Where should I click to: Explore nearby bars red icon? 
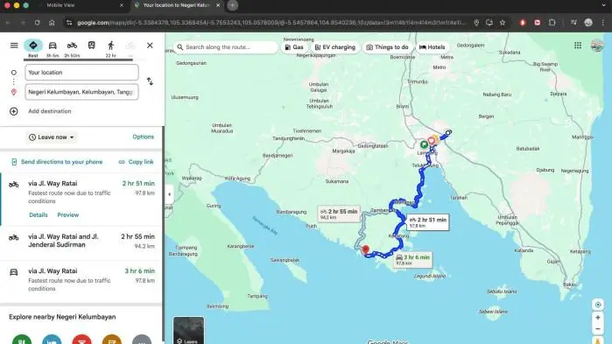coord(82,340)
